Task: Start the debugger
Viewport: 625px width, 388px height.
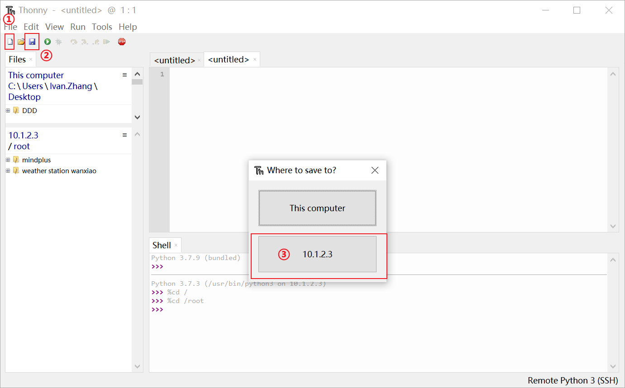Action: [x=58, y=41]
